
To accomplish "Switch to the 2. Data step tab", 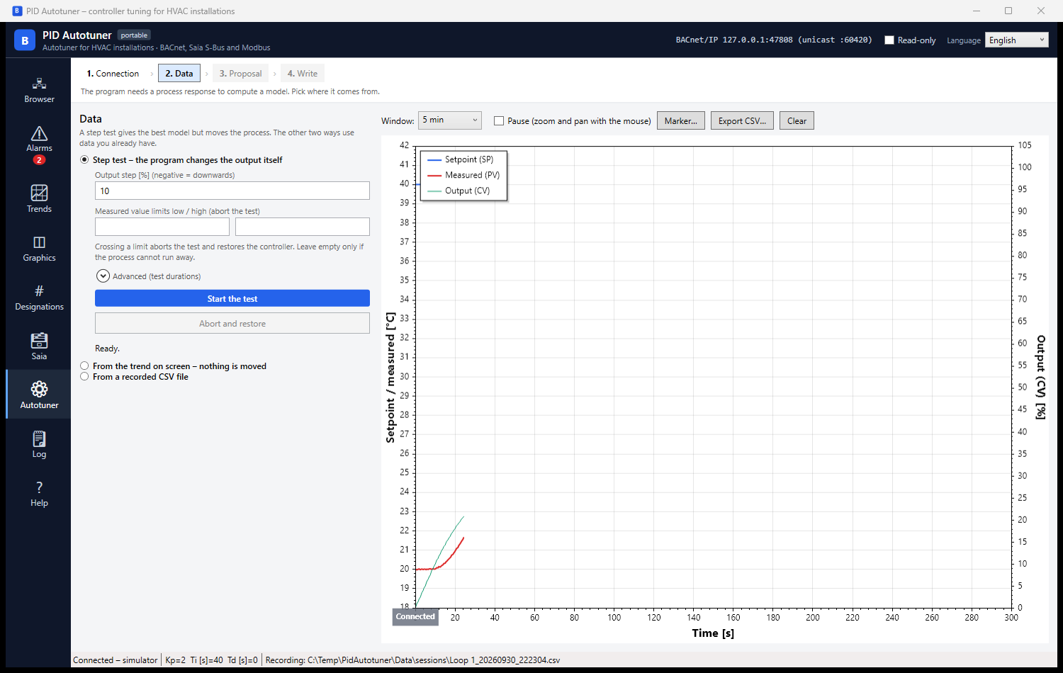I will [179, 74].
